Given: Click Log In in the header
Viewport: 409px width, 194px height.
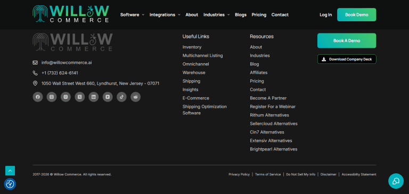Looking at the screenshot, I should (x=326, y=15).
